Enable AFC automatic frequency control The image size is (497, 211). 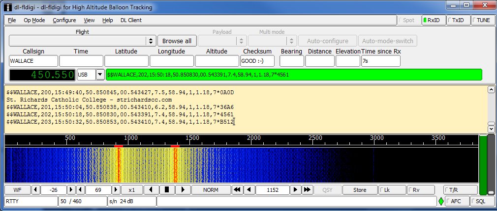[457, 201]
